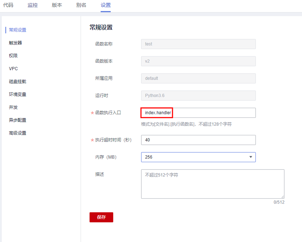Switch to the 代码 tab

click(x=8, y=5)
